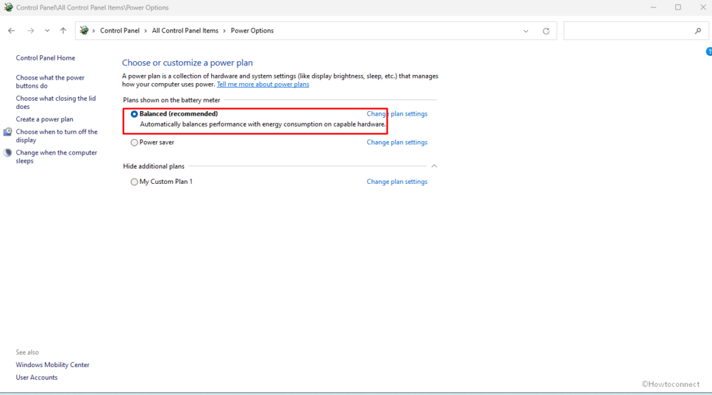Open Change plan settings for Power saver
The width and height of the screenshot is (712, 395).
click(397, 142)
